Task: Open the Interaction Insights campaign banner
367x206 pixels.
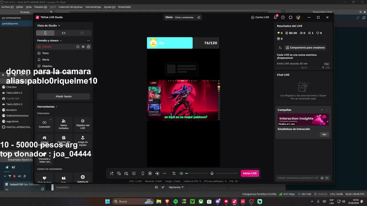Action: tap(303, 120)
